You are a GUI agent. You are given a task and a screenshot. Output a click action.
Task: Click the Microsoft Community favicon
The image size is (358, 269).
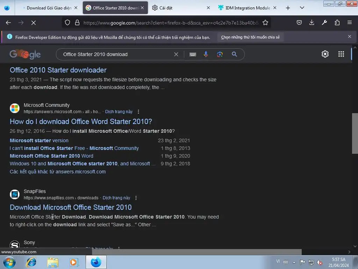click(x=15, y=108)
